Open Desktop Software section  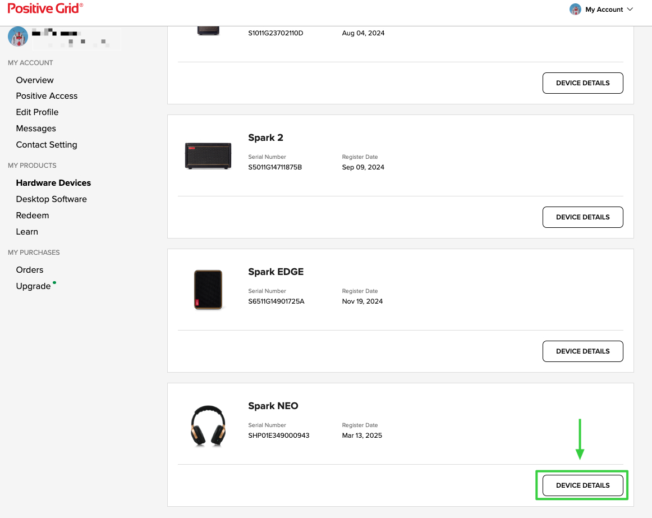(x=51, y=199)
